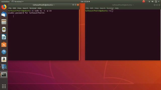Open View menu in left terminal

(x=19, y=8)
